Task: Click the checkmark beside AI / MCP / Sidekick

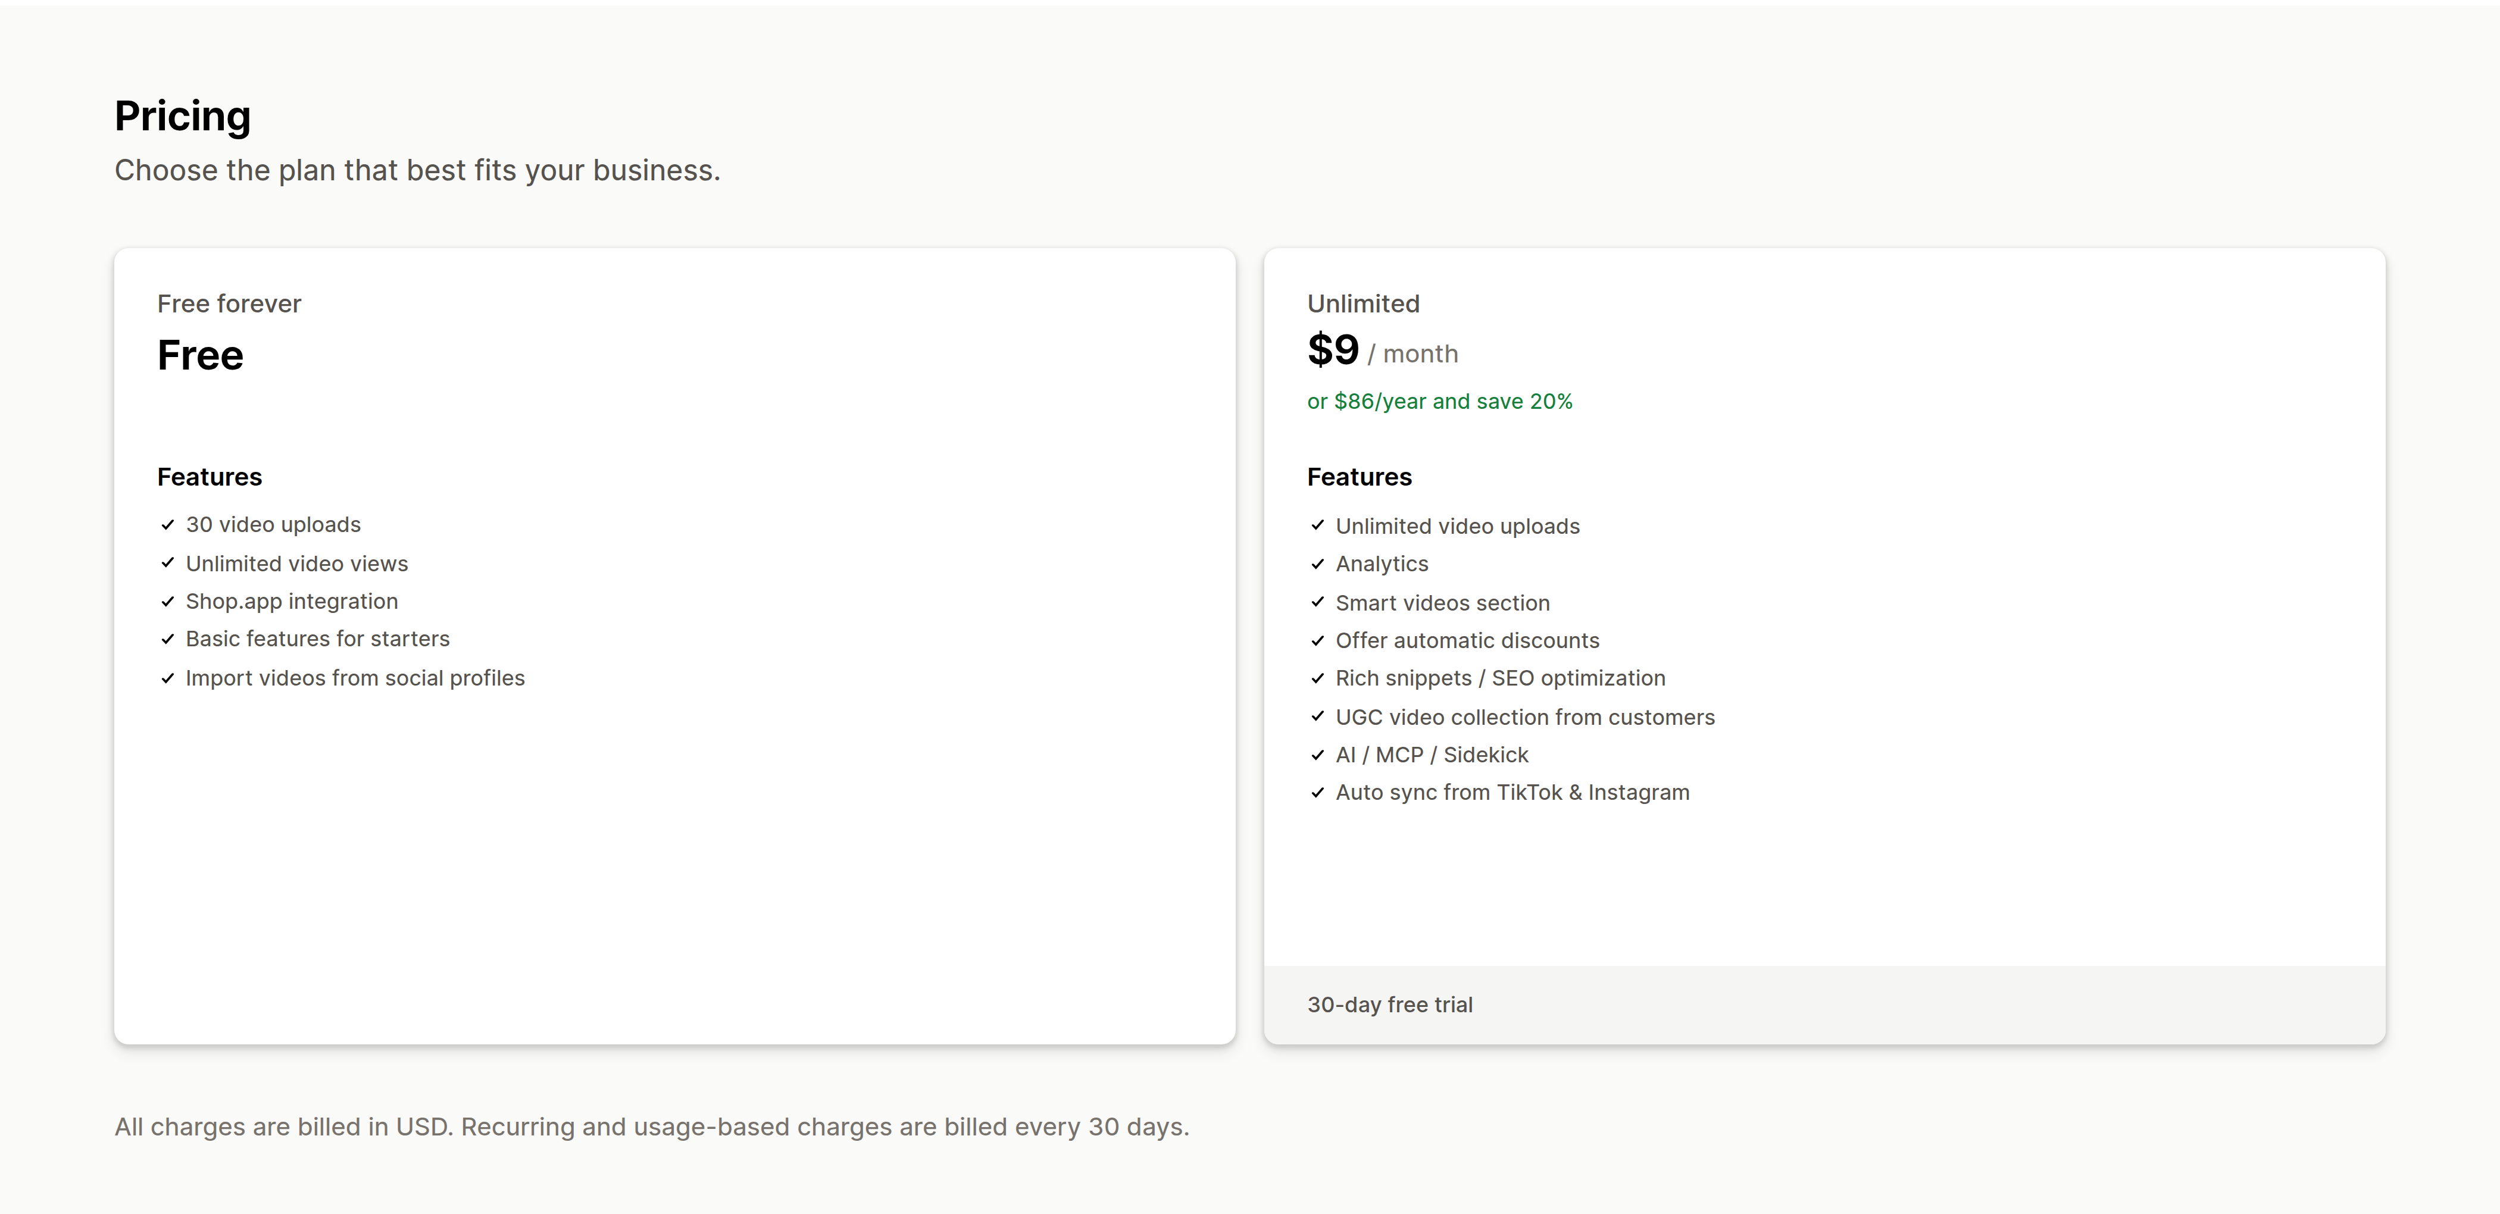Action: 1318,755
